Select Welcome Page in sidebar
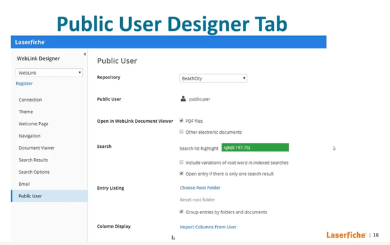The image size is (390, 245). tap(33, 123)
